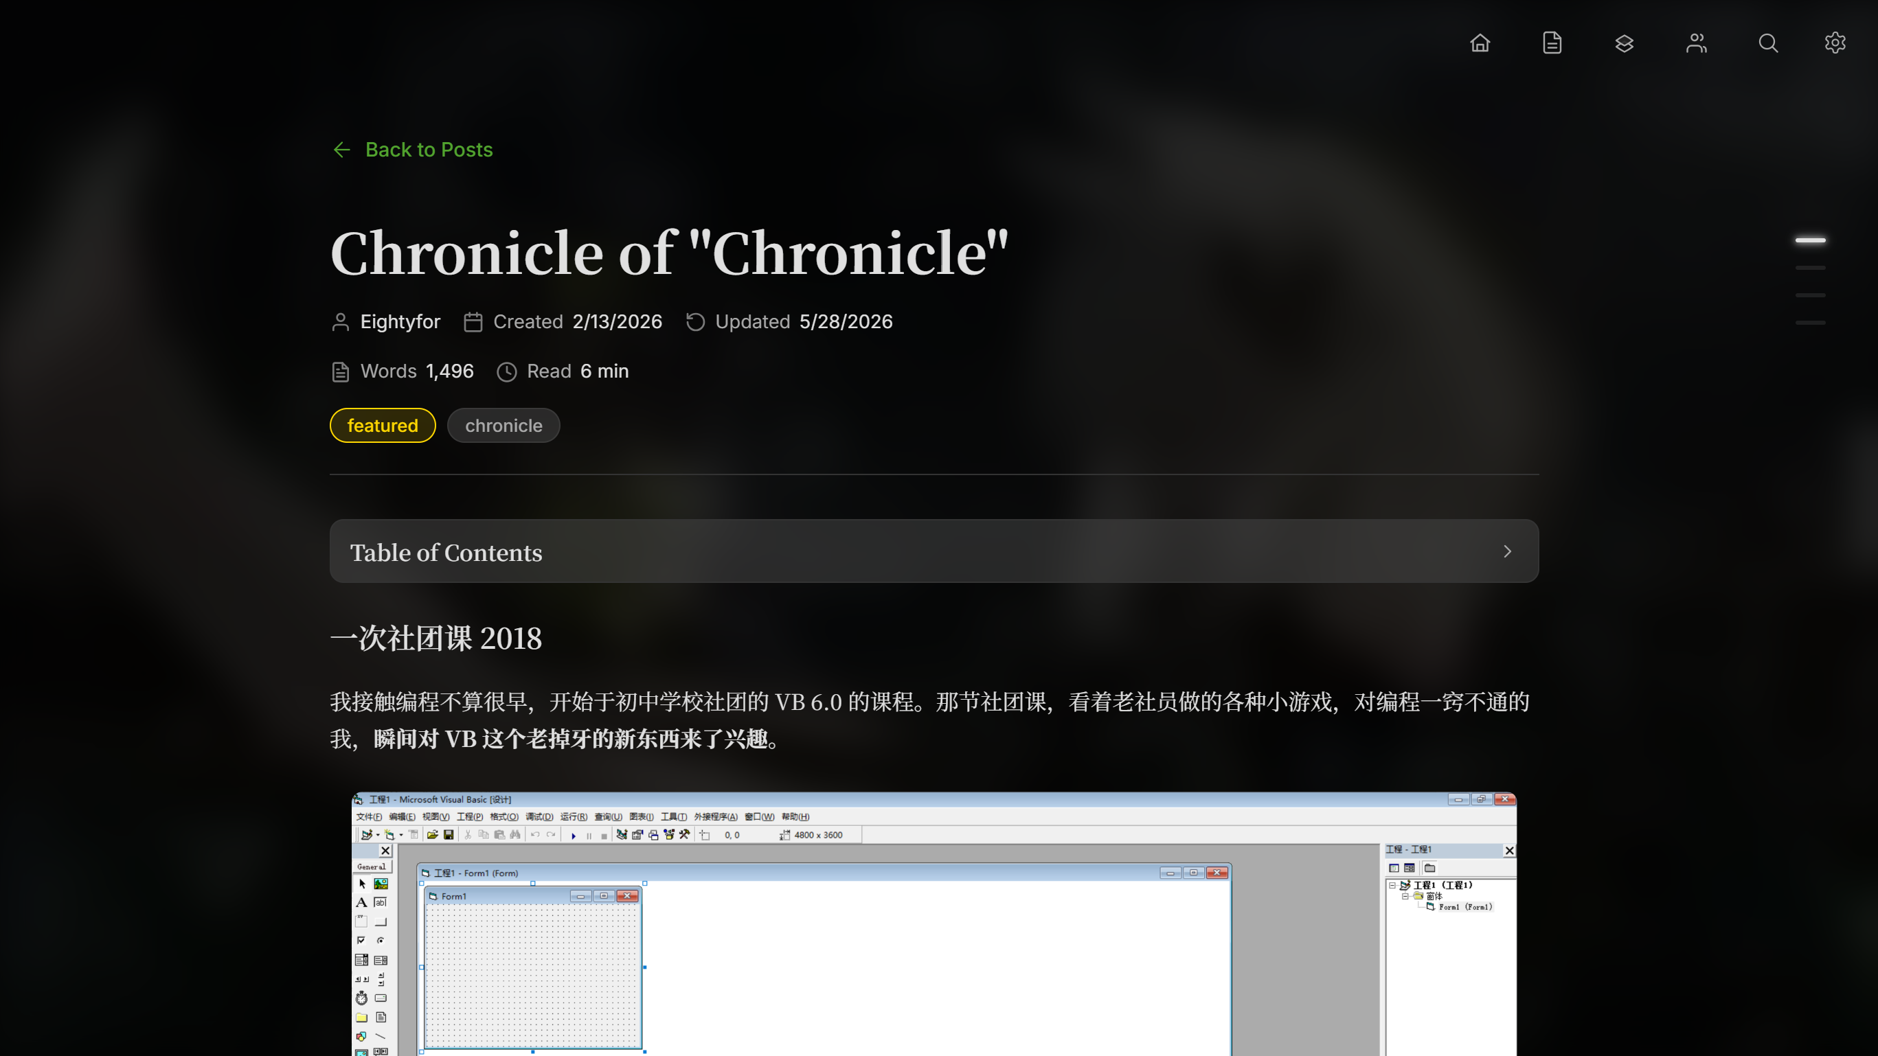This screenshot has width=1878, height=1056.
Task: Click the heading 一次社团课 2018
Action: pyautogui.click(x=436, y=639)
